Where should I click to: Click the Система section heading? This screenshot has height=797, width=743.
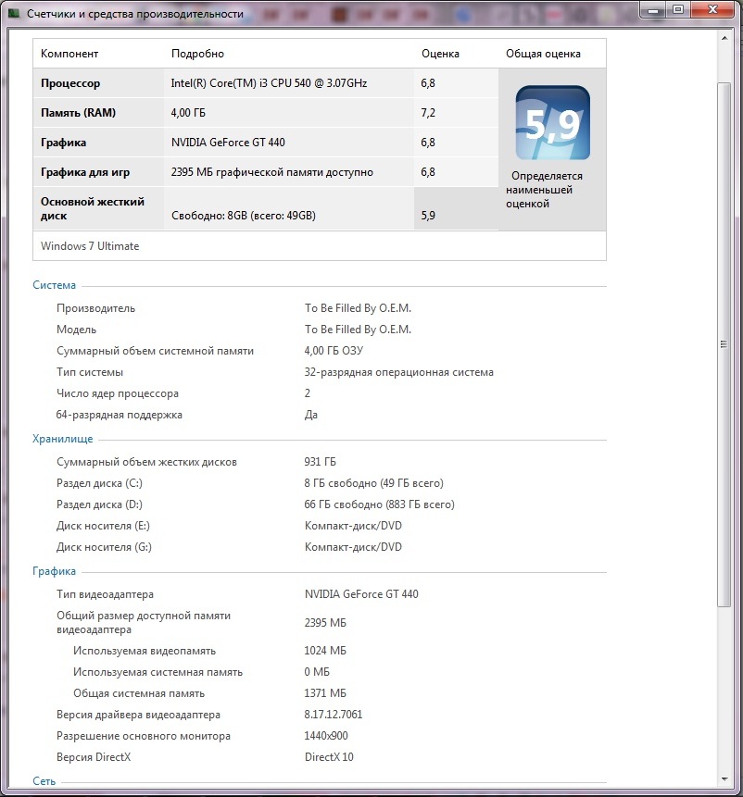[x=54, y=285]
